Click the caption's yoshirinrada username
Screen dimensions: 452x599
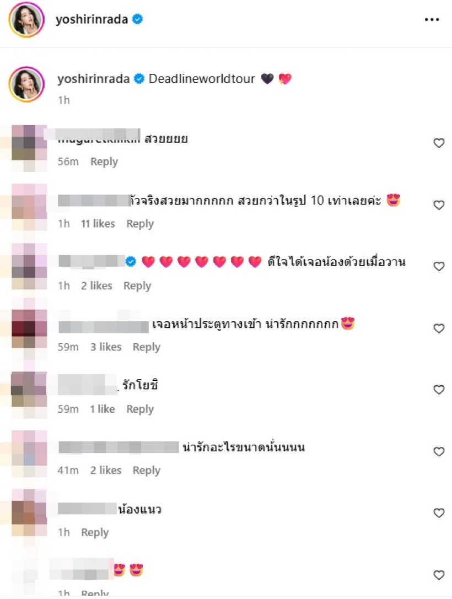click(94, 79)
